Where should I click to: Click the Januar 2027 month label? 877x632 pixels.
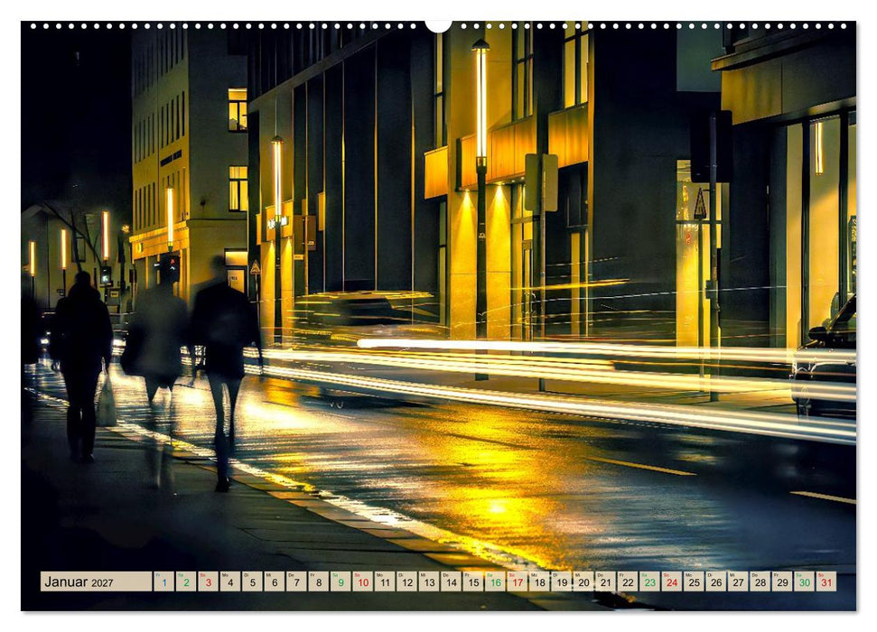pos(96,581)
